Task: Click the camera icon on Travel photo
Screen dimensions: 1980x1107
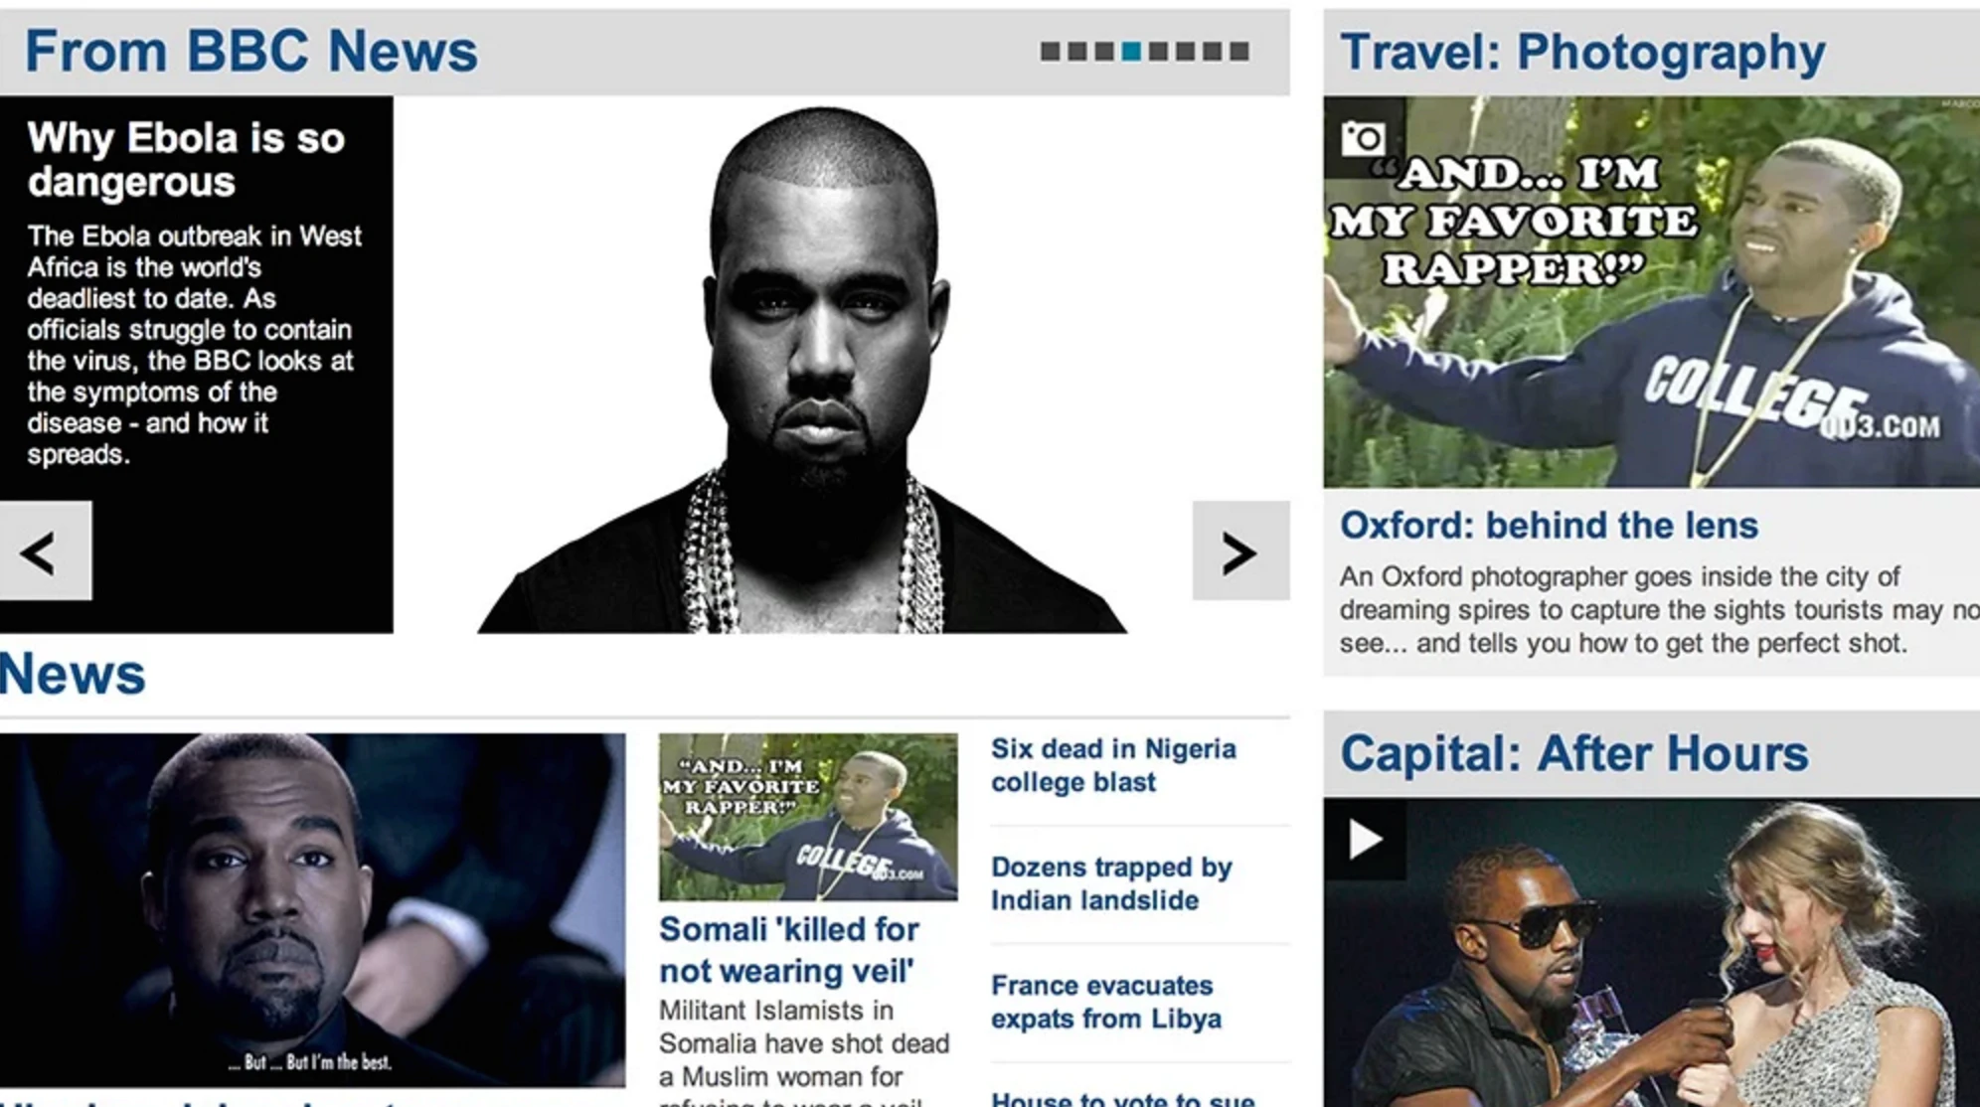Action: pyautogui.click(x=1363, y=138)
